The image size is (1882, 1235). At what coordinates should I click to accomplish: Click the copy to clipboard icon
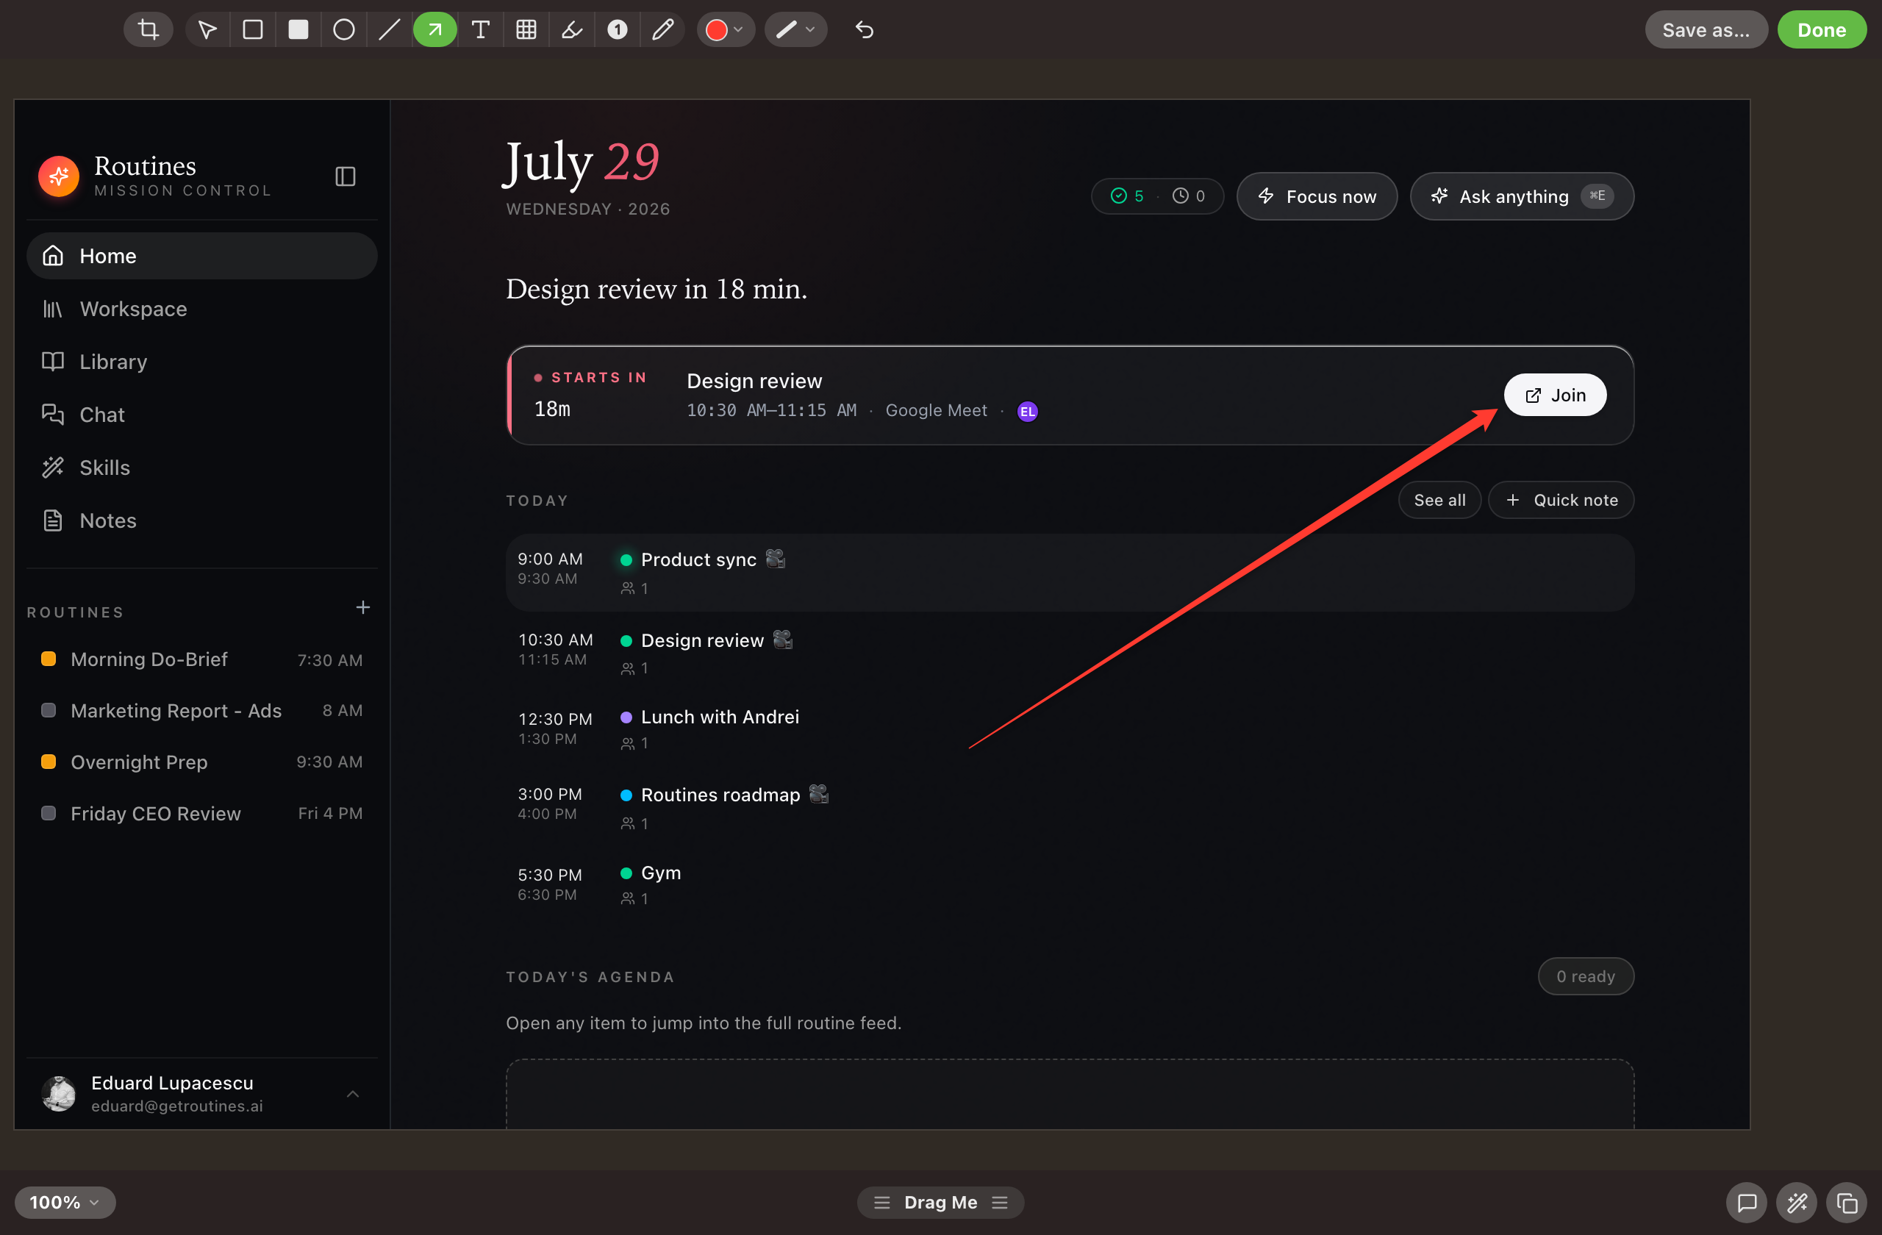click(1847, 1203)
